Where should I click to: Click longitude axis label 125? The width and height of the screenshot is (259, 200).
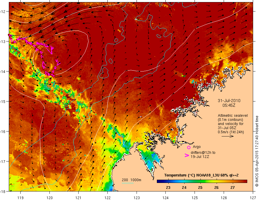click(x=195, y=198)
